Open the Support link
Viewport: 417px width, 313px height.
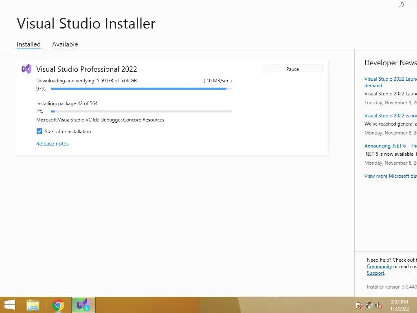coord(375,273)
